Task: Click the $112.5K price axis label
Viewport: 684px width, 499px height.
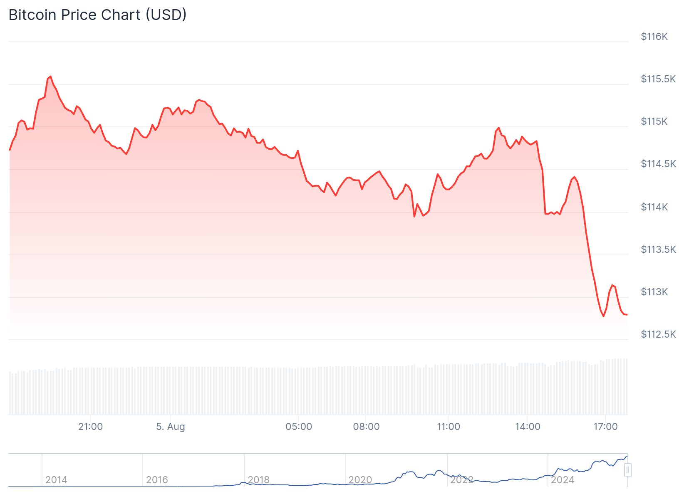Action: click(658, 334)
